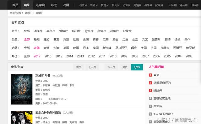The height and width of the screenshot is (124, 201).
Task: Filter 类型 by 古装
Action: (x=86, y=40)
